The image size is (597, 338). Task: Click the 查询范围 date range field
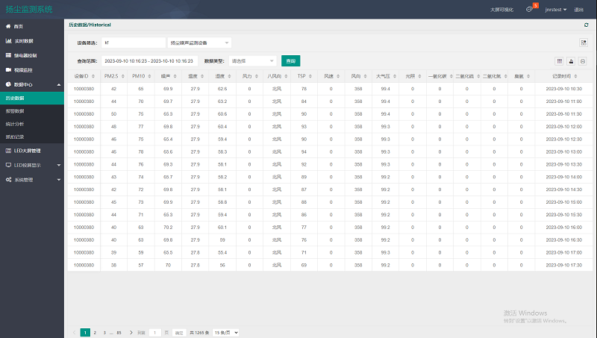(x=148, y=60)
